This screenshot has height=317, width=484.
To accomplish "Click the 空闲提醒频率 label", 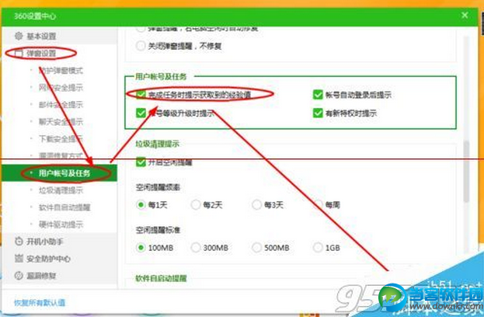I will (x=158, y=187).
